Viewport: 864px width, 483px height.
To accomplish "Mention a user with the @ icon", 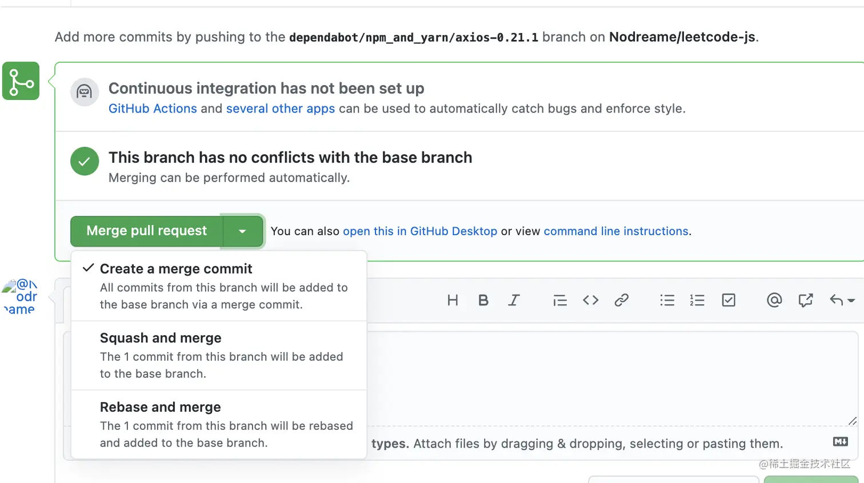I will click(x=774, y=300).
